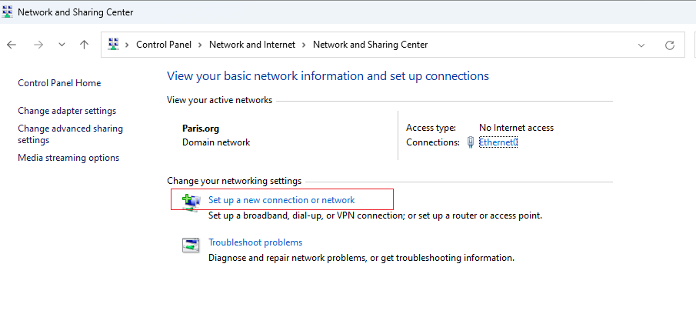Viewport: 696px width, 324px height.
Task: Open the Ethernet0 connection link
Action: point(498,142)
